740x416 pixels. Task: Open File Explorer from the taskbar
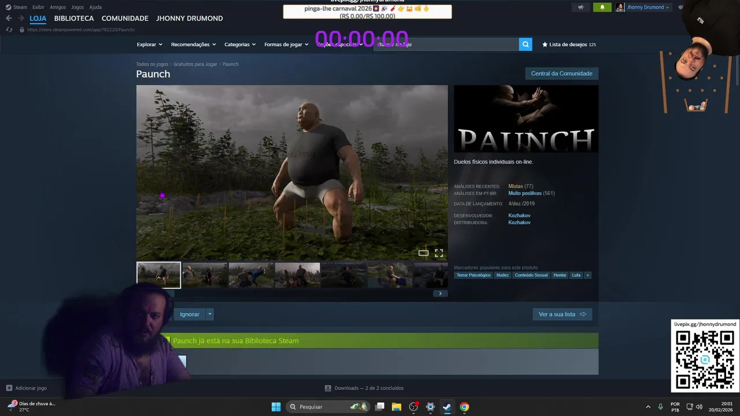tap(397, 407)
